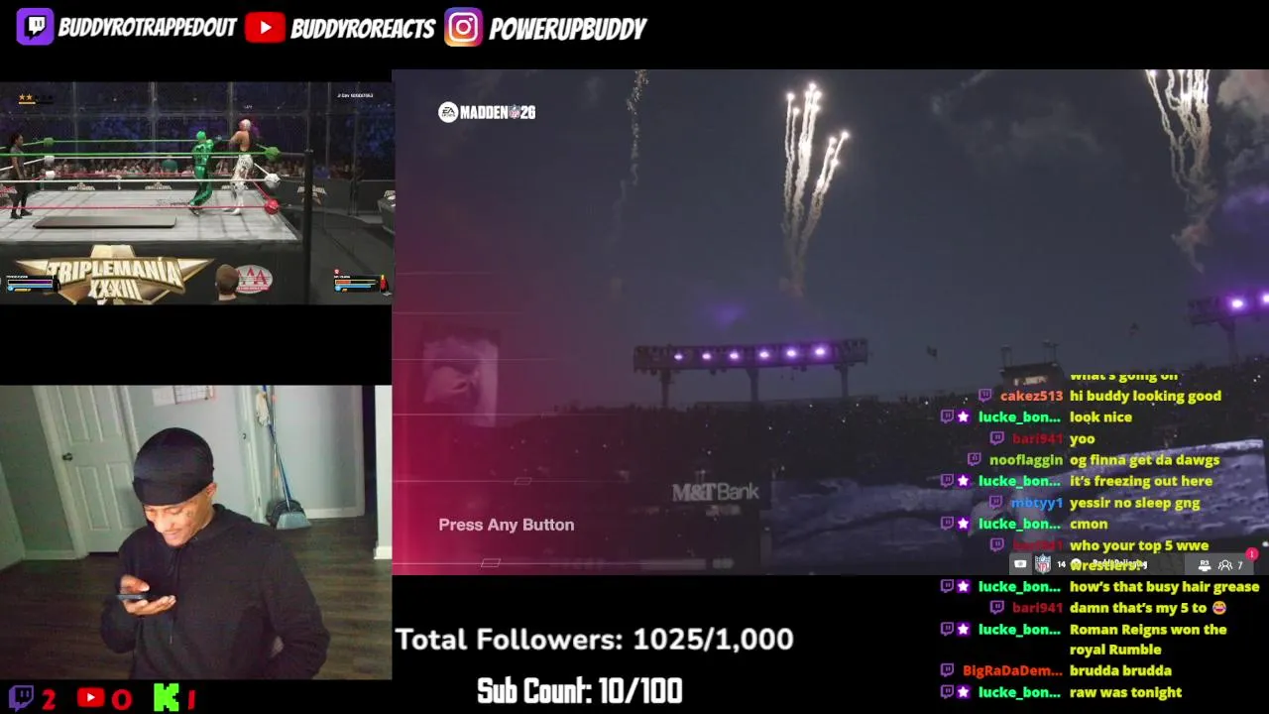Click the Twitch logo in top banner
The width and height of the screenshot is (1269, 714).
35,27
